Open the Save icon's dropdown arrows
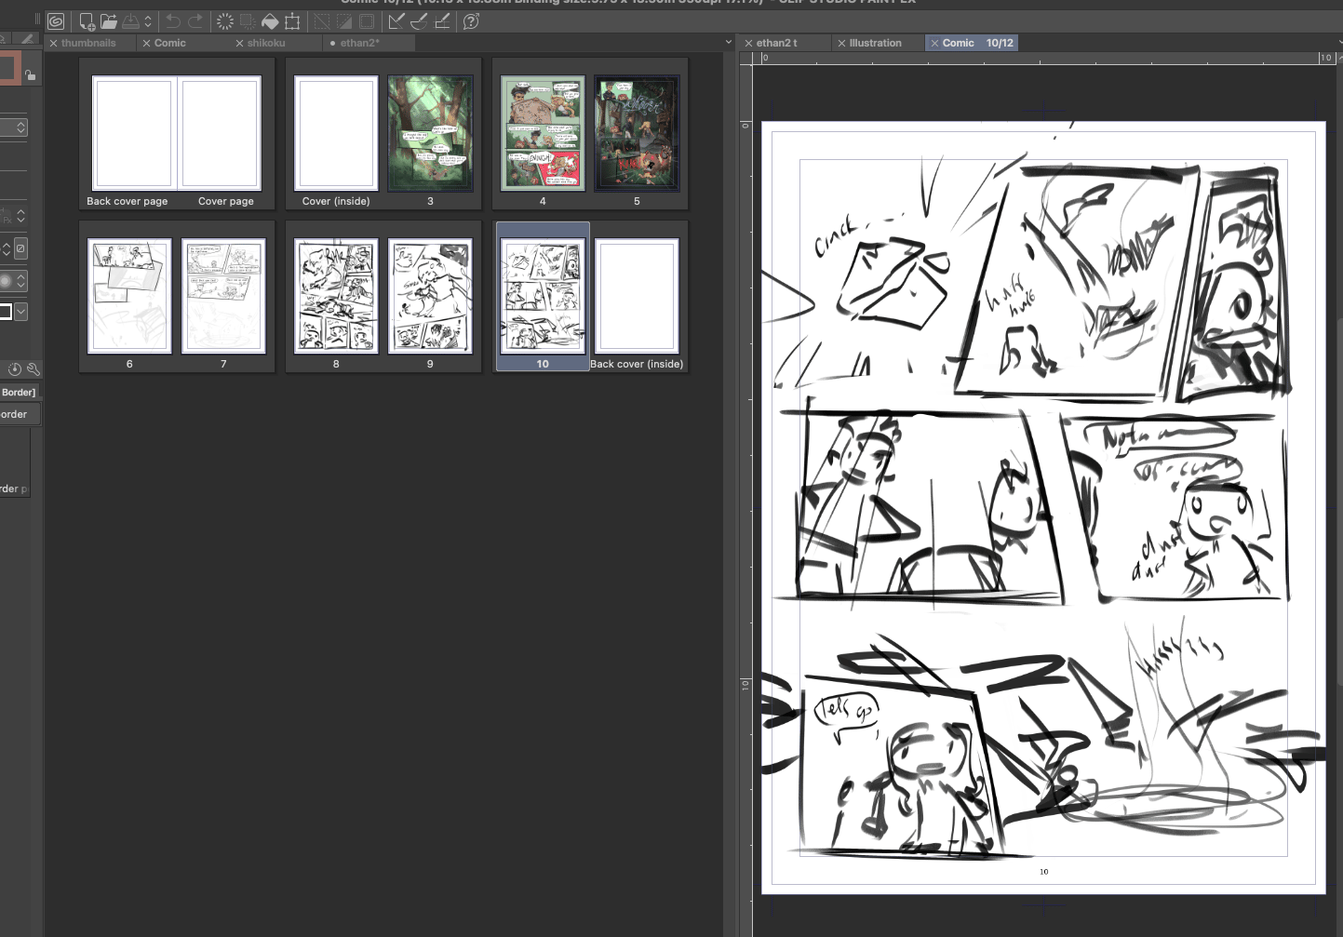This screenshot has width=1343, height=937. tap(147, 21)
